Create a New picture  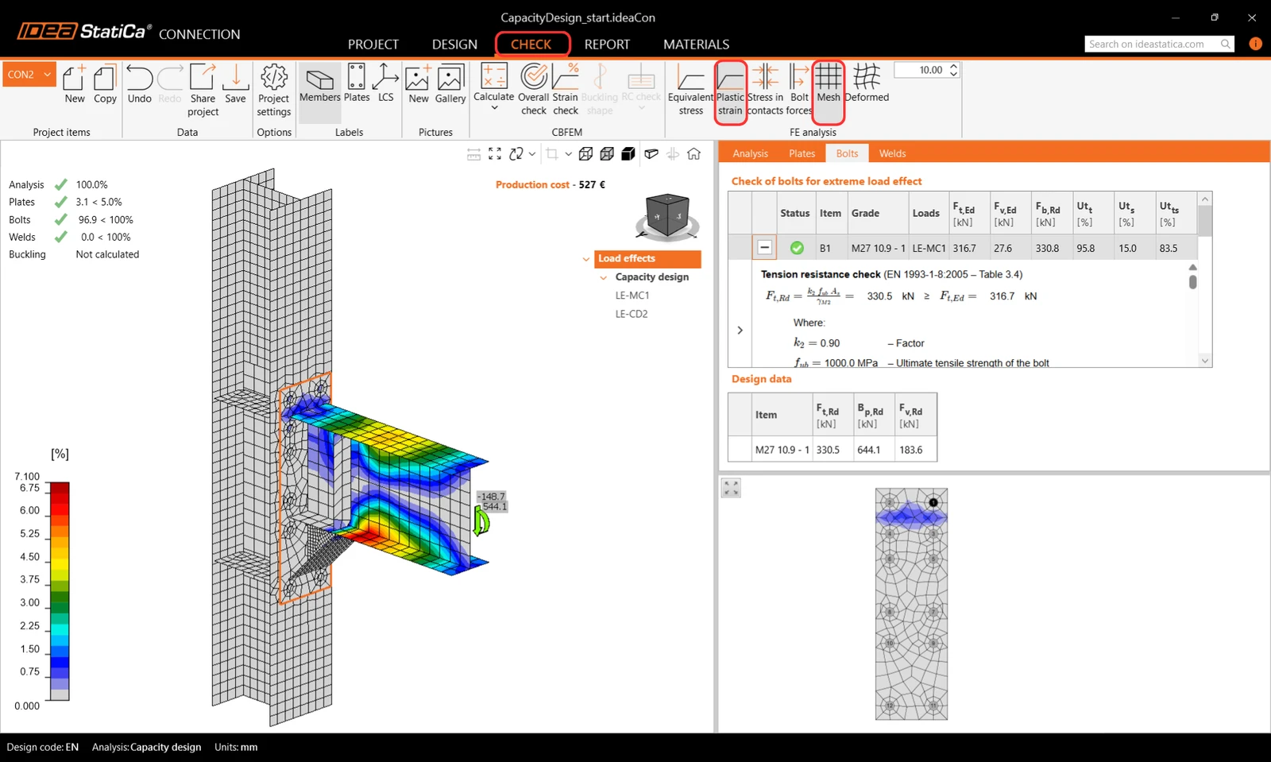pyautogui.click(x=419, y=84)
